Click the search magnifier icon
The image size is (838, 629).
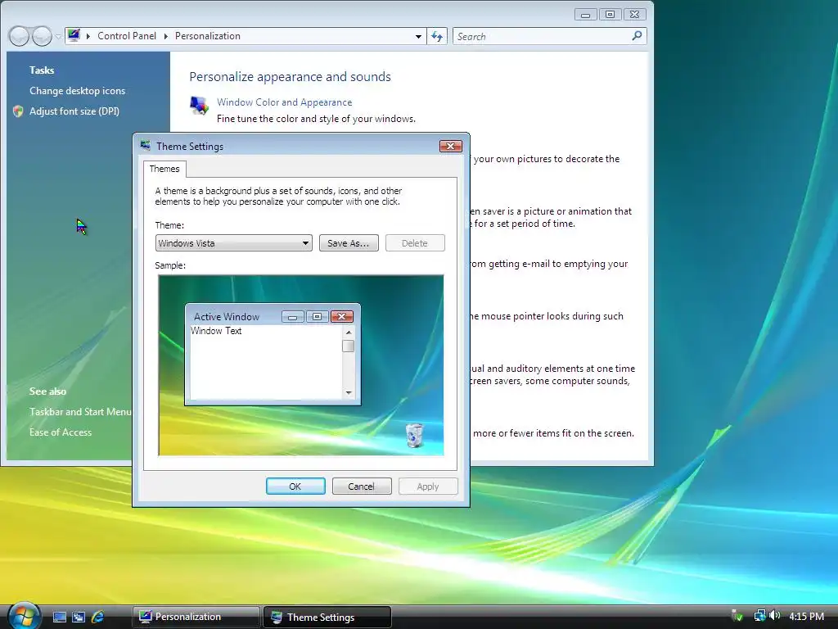pos(637,36)
